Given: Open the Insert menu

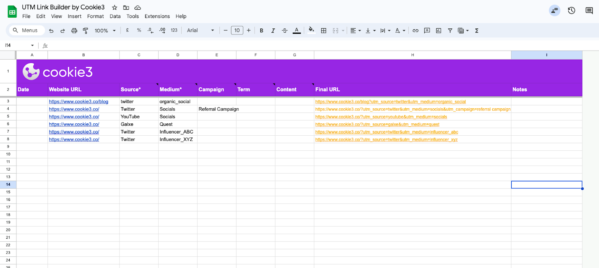Looking at the screenshot, I should click(75, 16).
